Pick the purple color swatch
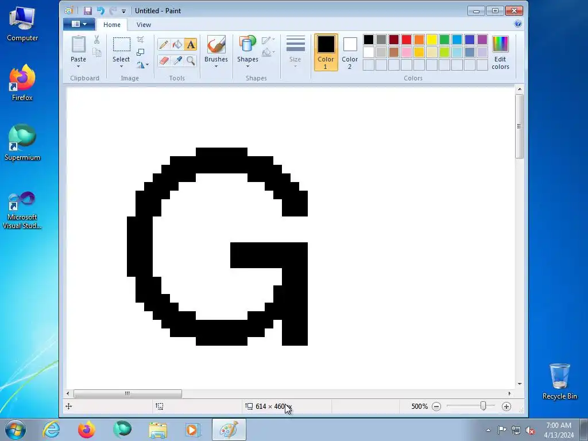This screenshot has height=441, width=588. tap(482, 40)
